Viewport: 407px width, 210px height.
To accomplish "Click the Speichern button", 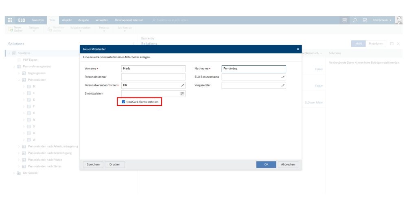I will click(x=93, y=164).
